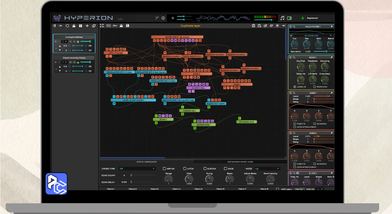Select the ClassicVectorSynthesis layer
This screenshot has width=392, height=214.
click(74, 57)
